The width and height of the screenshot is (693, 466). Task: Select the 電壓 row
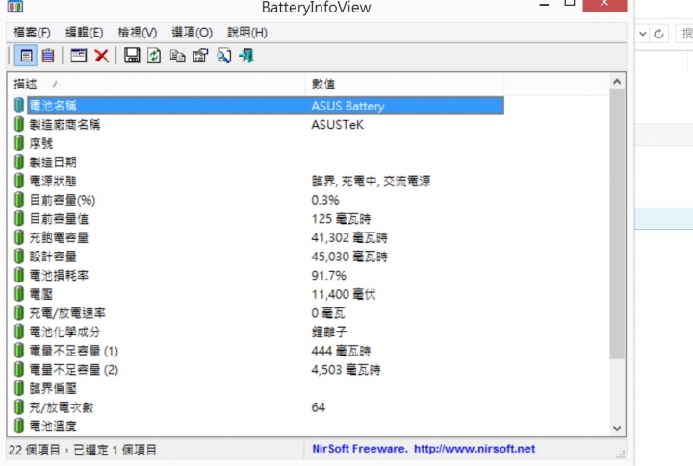click(x=259, y=294)
